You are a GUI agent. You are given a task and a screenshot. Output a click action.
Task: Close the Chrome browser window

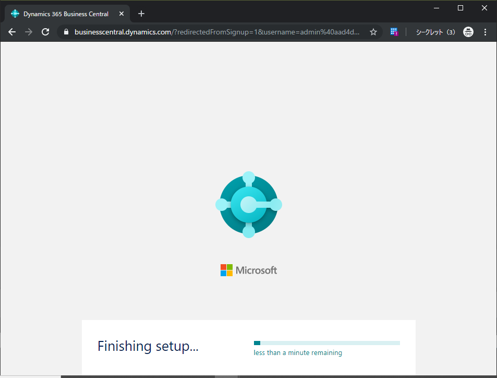[x=484, y=8]
